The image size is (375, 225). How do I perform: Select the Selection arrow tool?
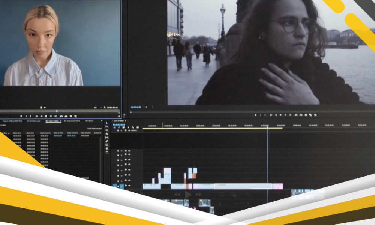[106, 123]
